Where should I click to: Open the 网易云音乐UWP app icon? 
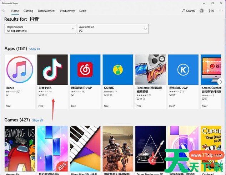pyautogui.click(x=85, y=70)
